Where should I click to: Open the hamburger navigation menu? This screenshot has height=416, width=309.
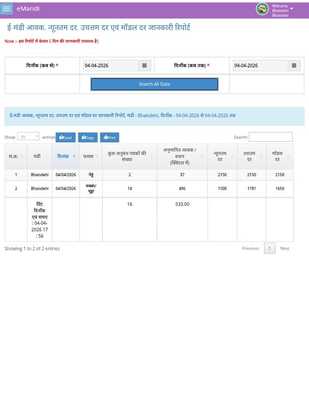pyautogui.click(x=6, y=9)
